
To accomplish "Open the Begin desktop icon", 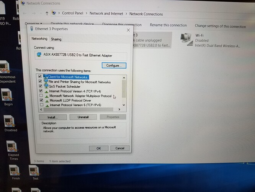I will (x=7, y=97).
